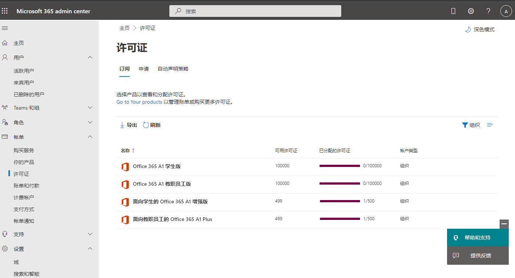Screen dimensions: 515x278
Task: Expand the 角色 section chevron
Action: point(90,122)
